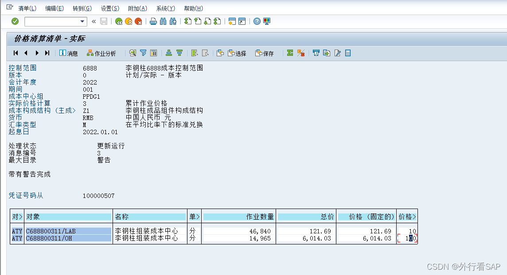This screenshot has width=507, height=275.
Task: Click the Export to Local File icon
Action: (x=327, y=53)
